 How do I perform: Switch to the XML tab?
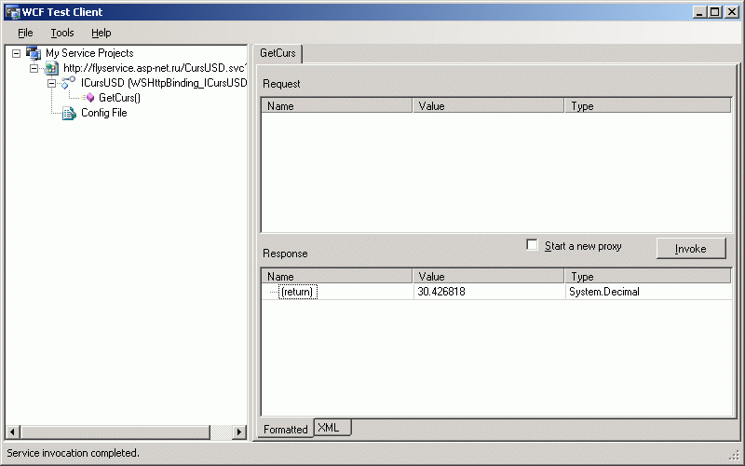332,428
